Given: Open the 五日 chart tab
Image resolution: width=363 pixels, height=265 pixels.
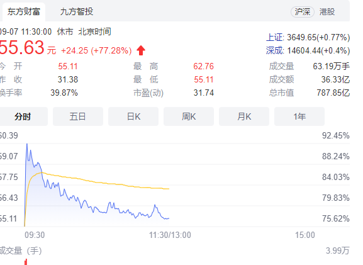Looking at the screenshot, I should pos(78,116).
